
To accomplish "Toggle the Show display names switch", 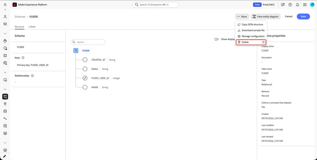I will 217,39.
